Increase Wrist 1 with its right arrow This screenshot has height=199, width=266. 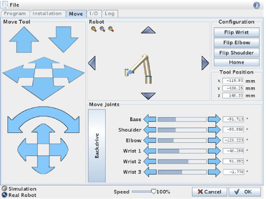214,151
